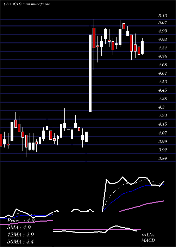Click the 3.84 price axis label

[163, 158]
